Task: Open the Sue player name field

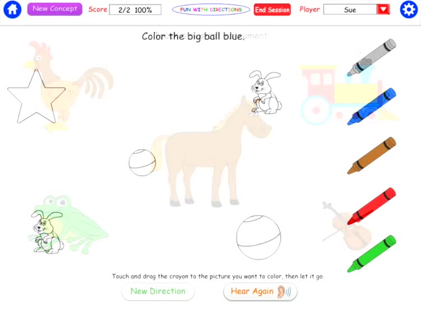Action: pos(350,10)
